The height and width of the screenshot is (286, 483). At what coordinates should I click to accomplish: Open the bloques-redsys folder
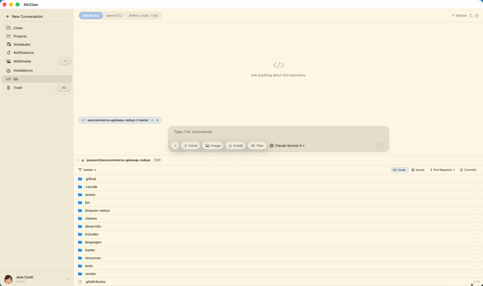point(278,210)
